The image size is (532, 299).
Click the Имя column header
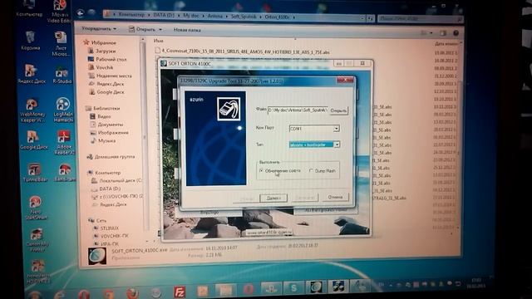click(159, 41)
